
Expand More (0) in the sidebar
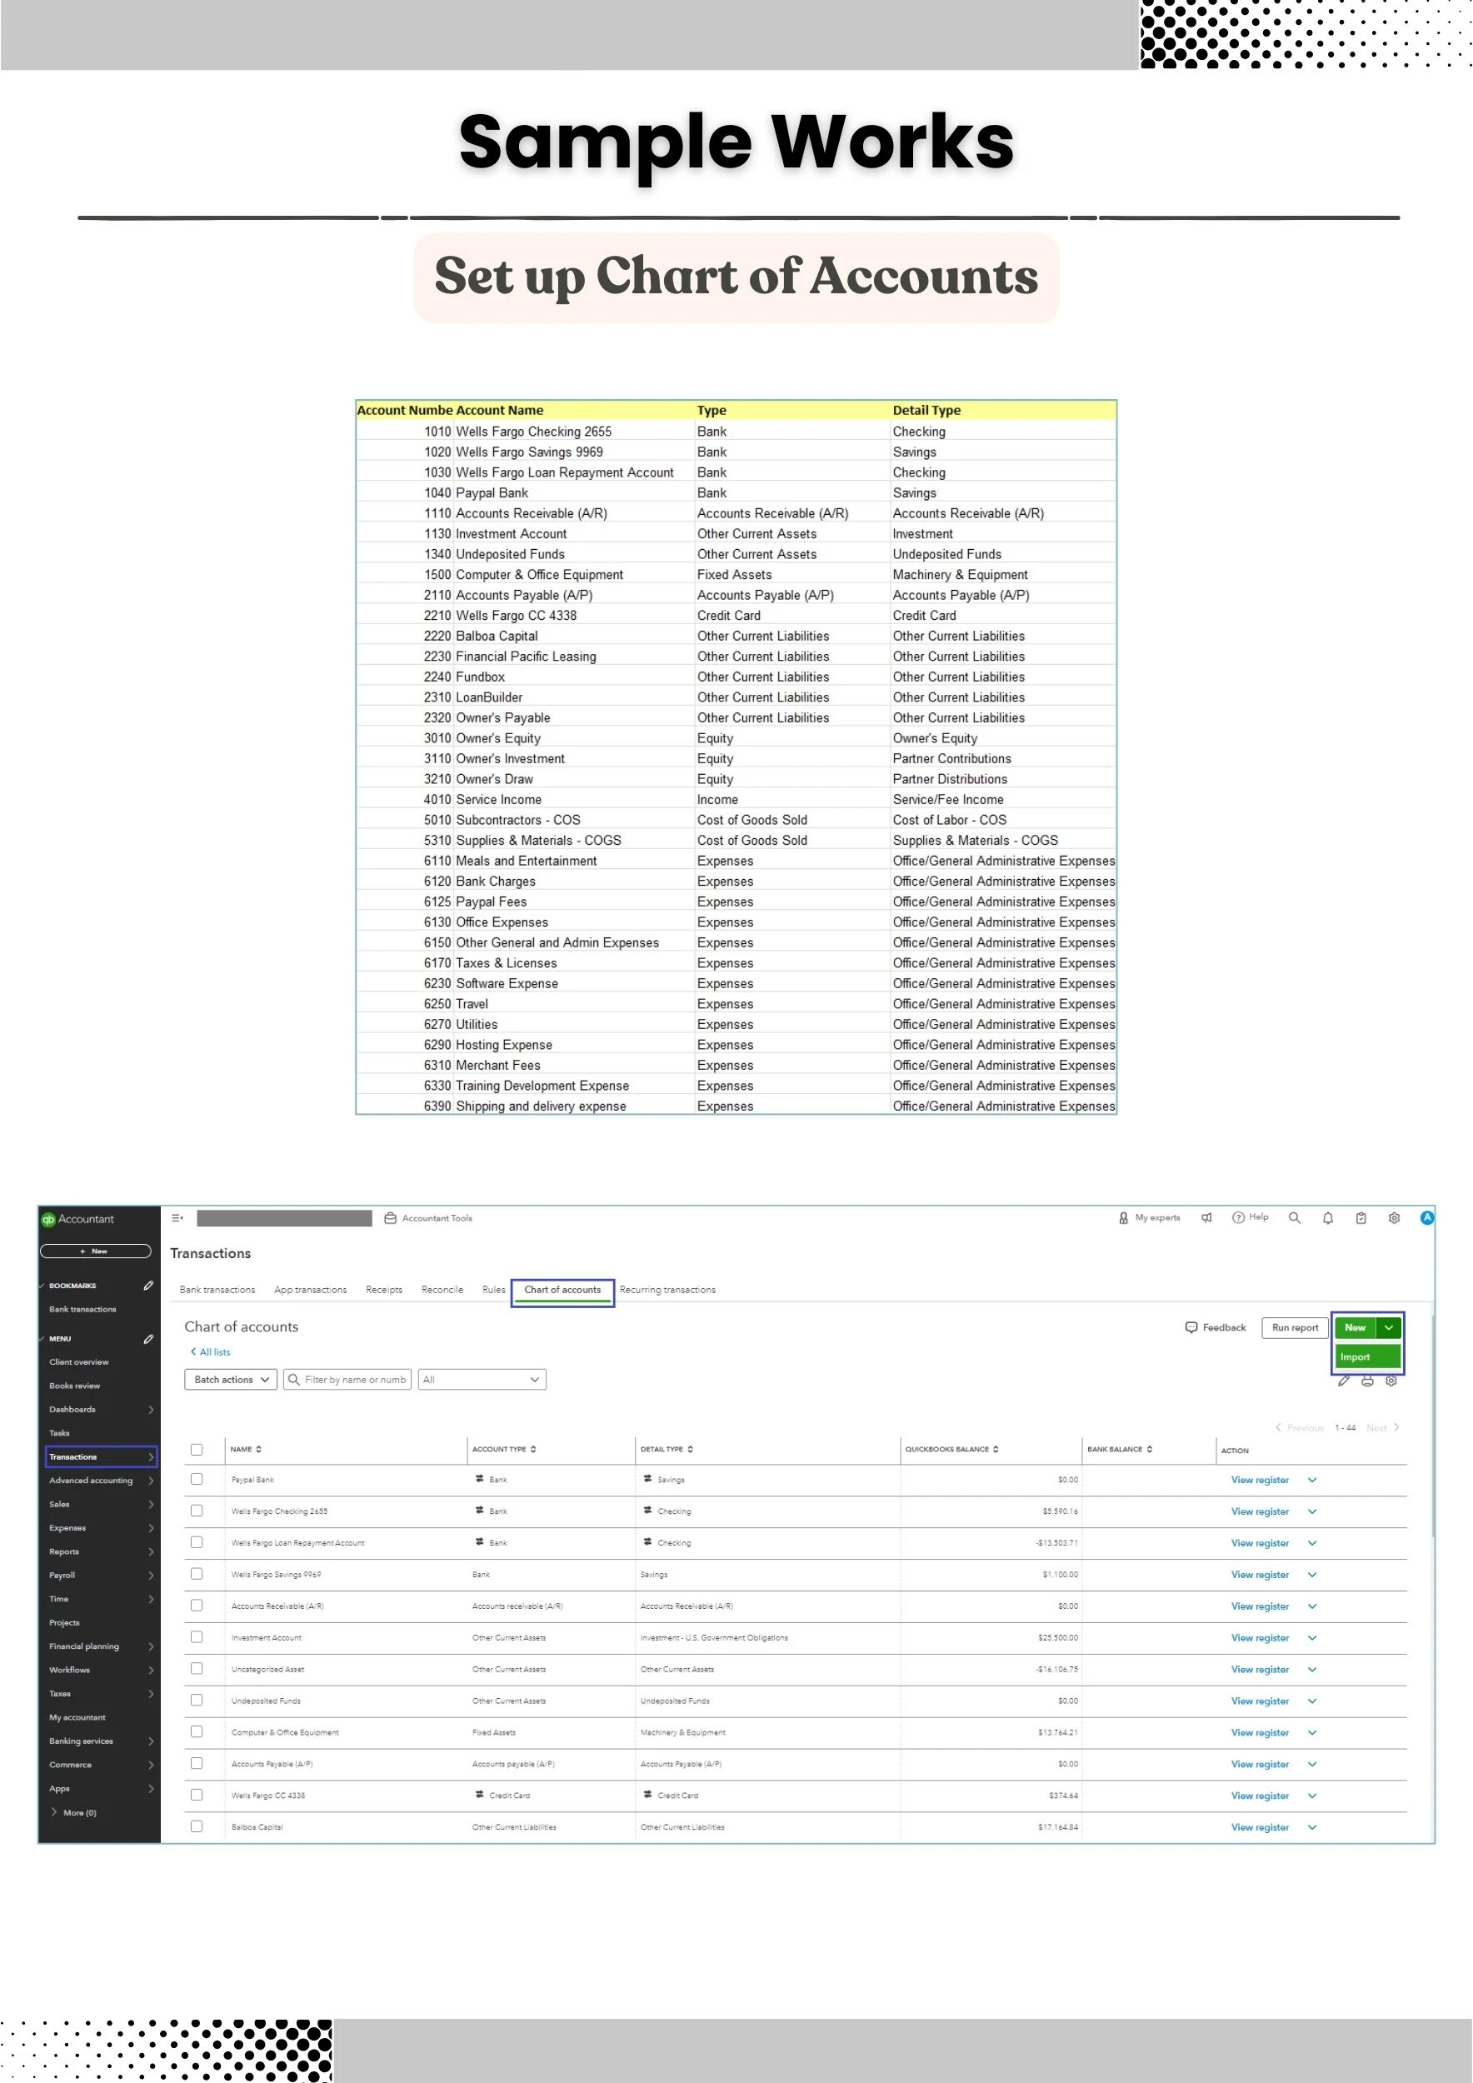(x=74, y=1811)
